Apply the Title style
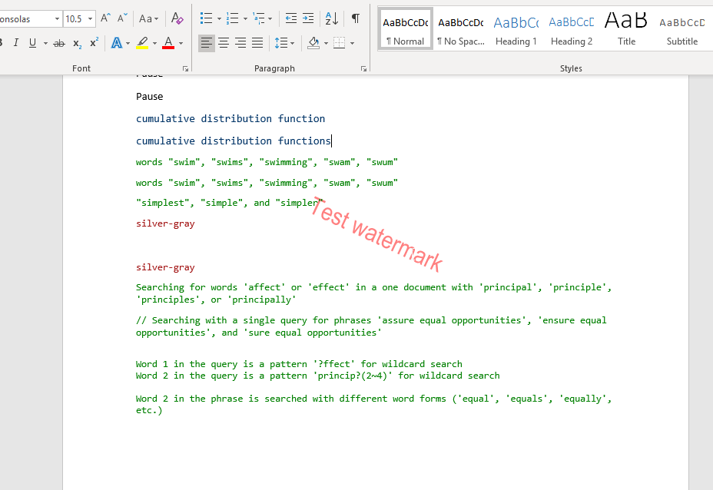The width and height of the screenshot is (713, 490). coord(626,28)
